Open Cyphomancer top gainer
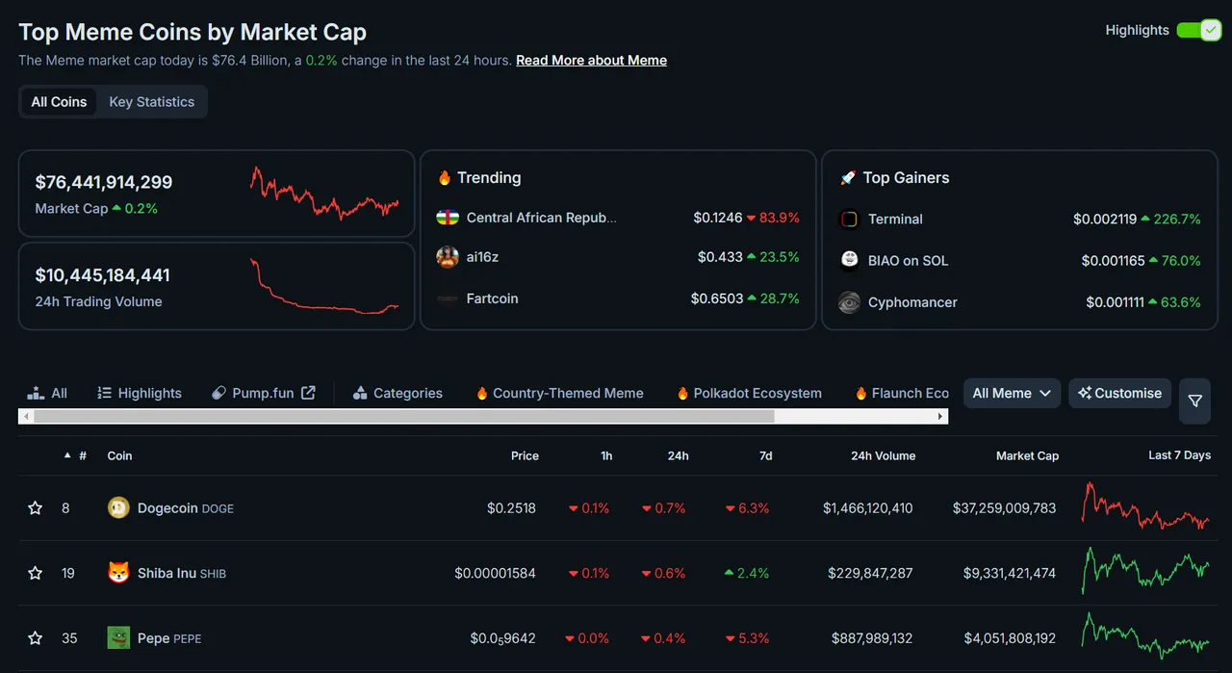 912,302
